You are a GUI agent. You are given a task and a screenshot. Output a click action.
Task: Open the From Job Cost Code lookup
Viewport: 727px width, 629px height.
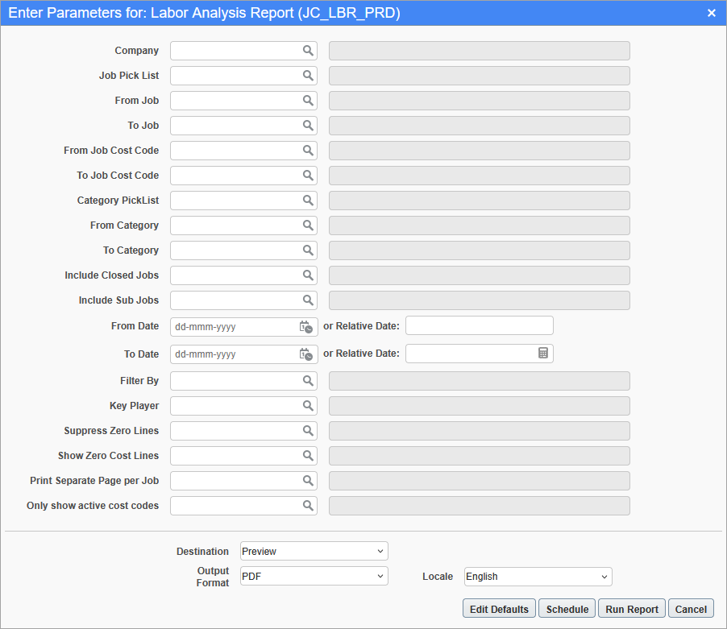(308, 150)
